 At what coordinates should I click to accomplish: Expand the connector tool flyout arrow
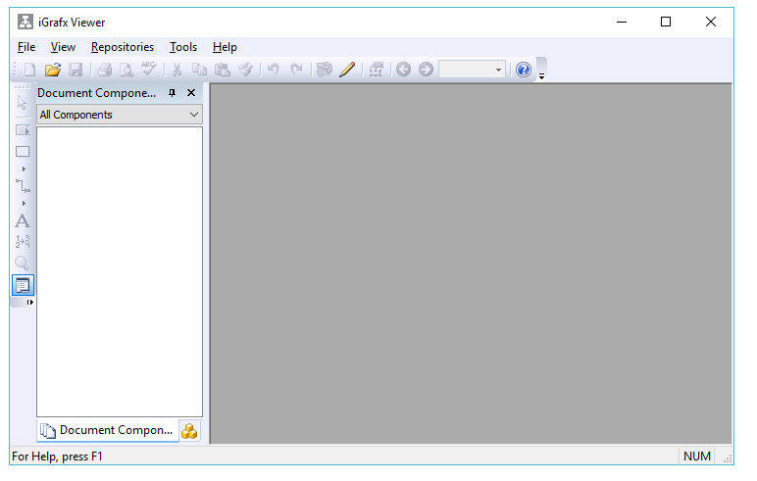[24, 204]
